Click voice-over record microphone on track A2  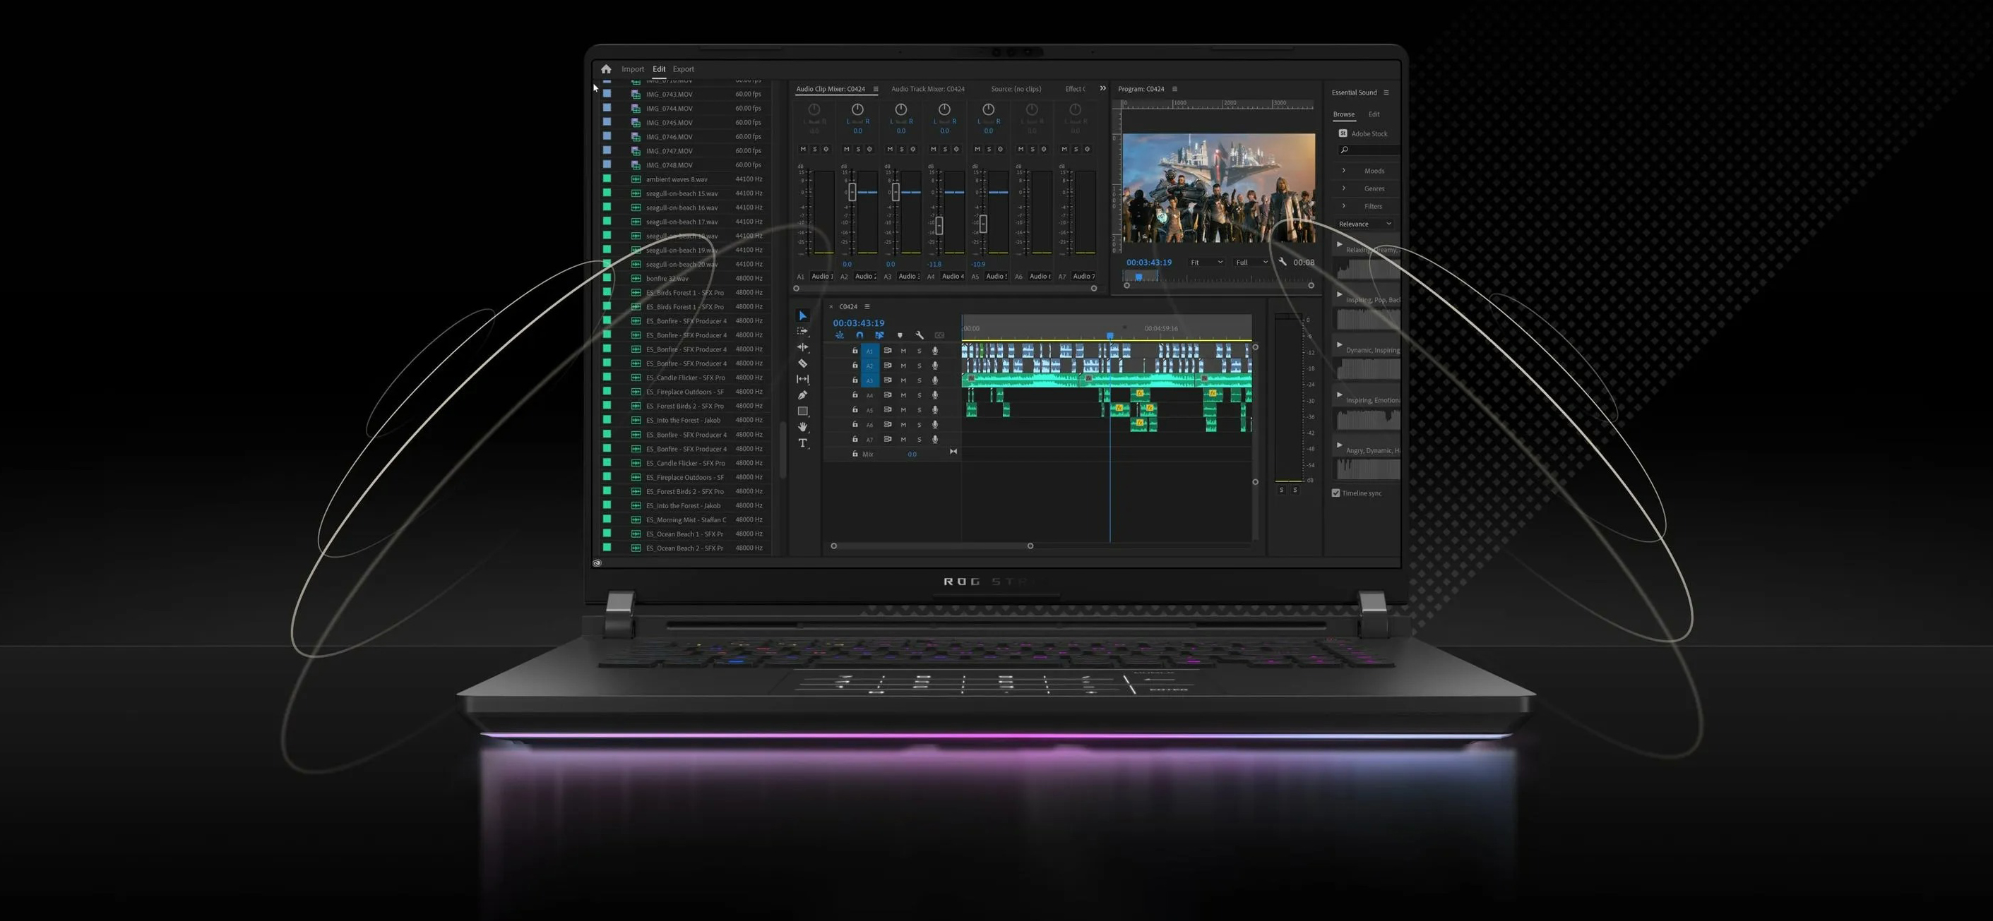coord(934,365)
